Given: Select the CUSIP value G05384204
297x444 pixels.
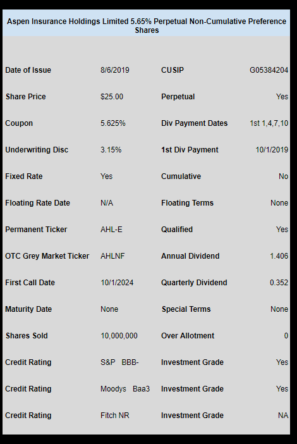Looking at the screenshot, I should [269, 70].
